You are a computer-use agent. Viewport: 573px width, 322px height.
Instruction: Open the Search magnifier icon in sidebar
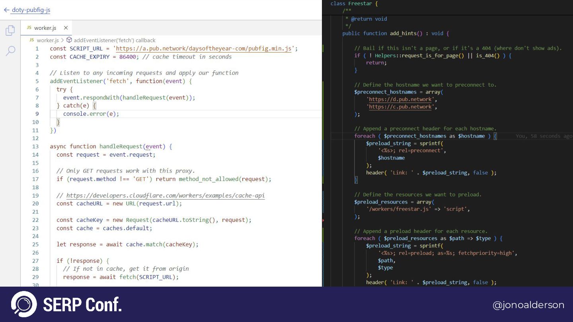10,50
